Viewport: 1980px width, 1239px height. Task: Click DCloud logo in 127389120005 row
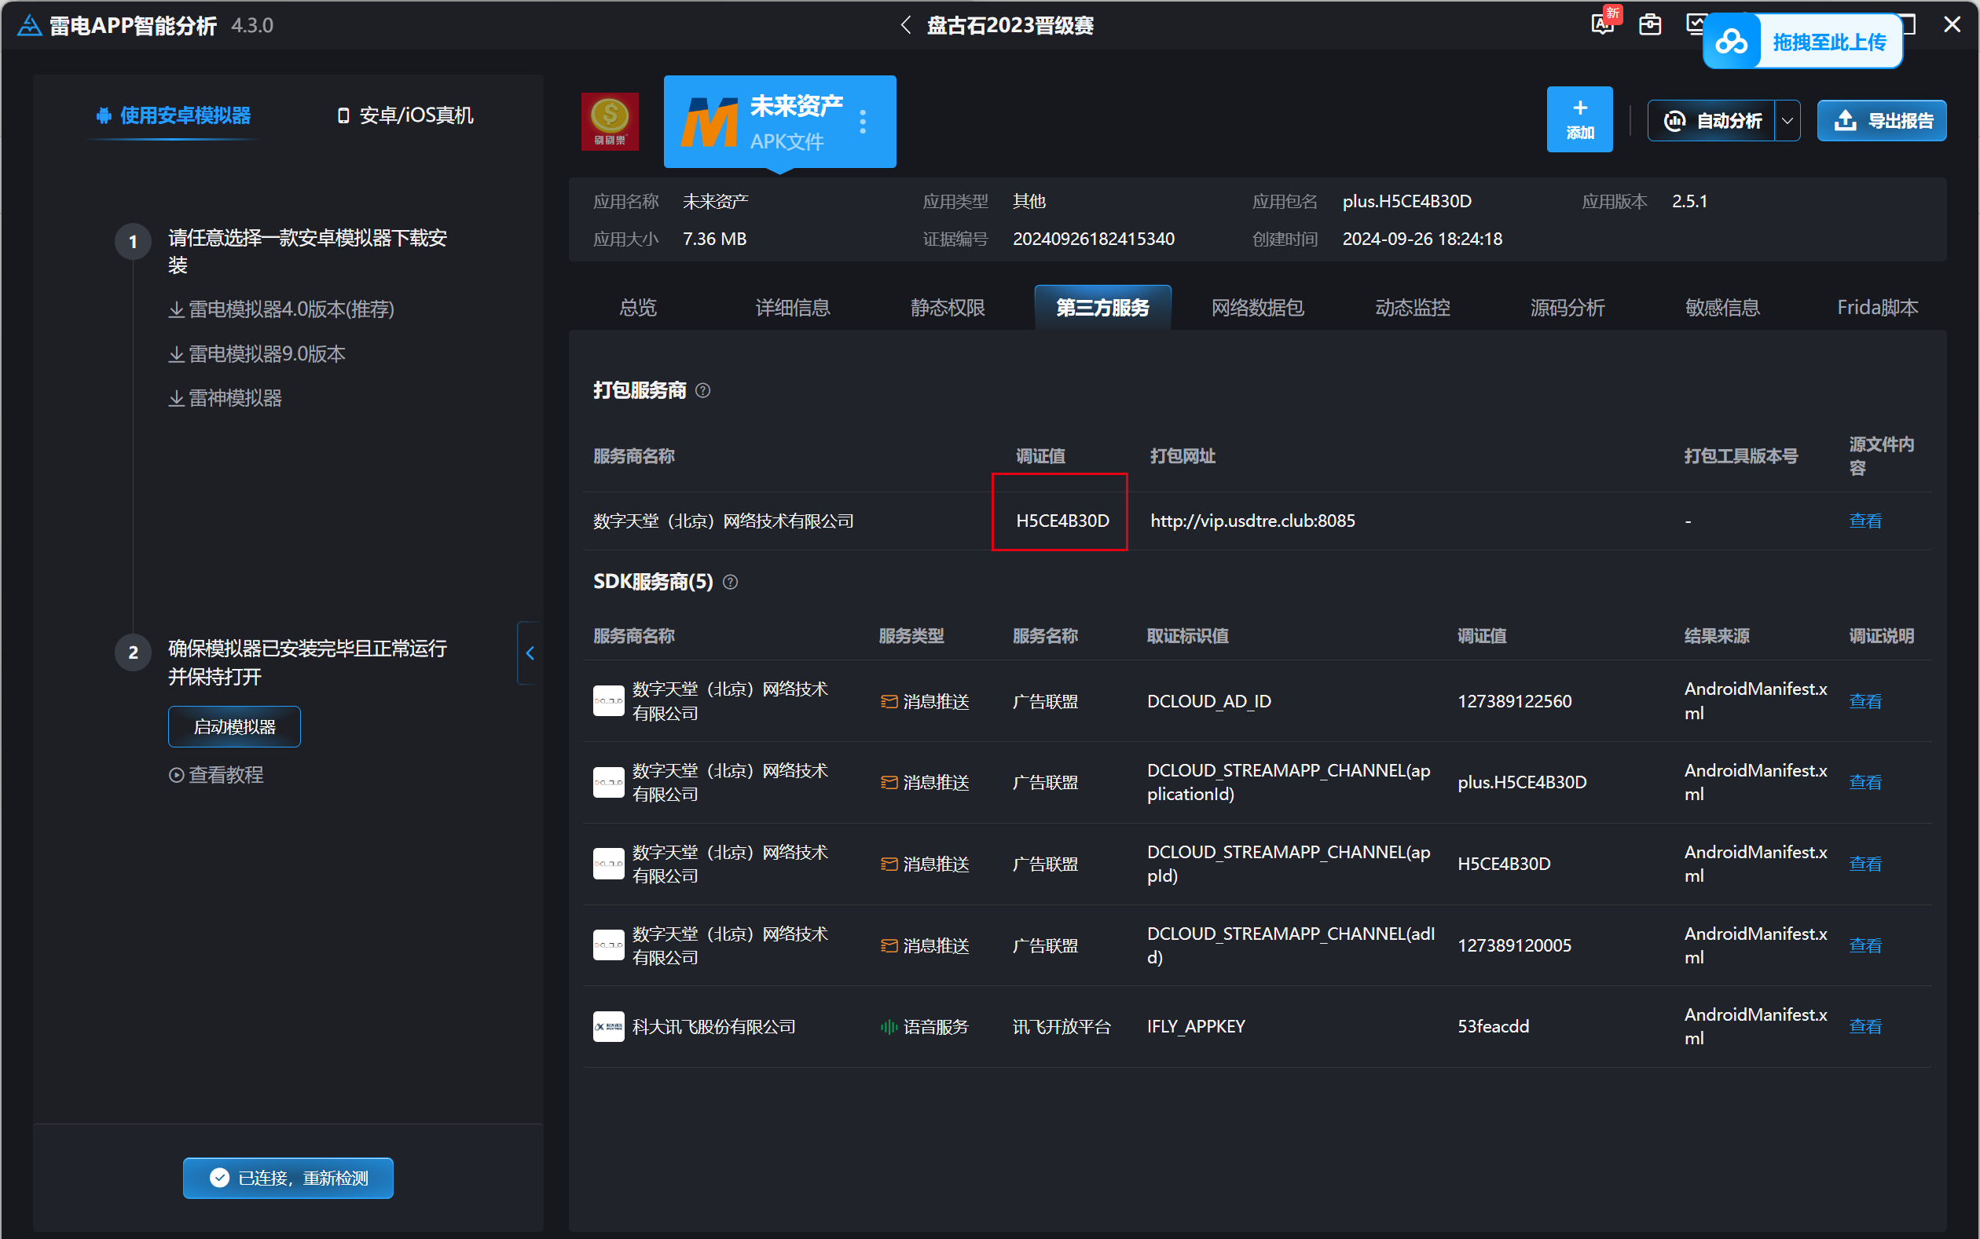point(608,945)
